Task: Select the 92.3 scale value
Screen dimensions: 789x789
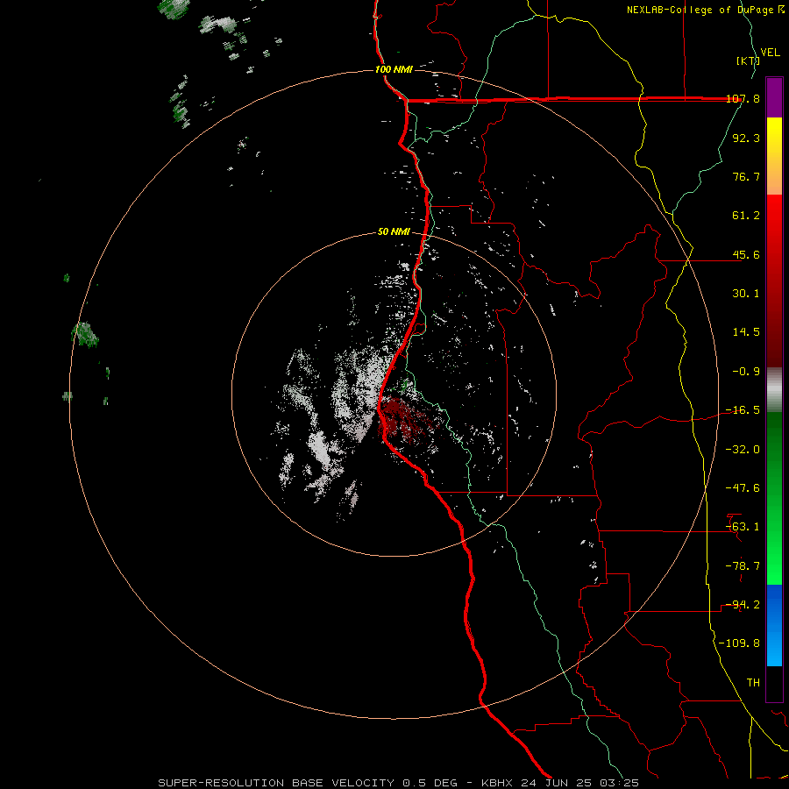Action: (746, 138)
